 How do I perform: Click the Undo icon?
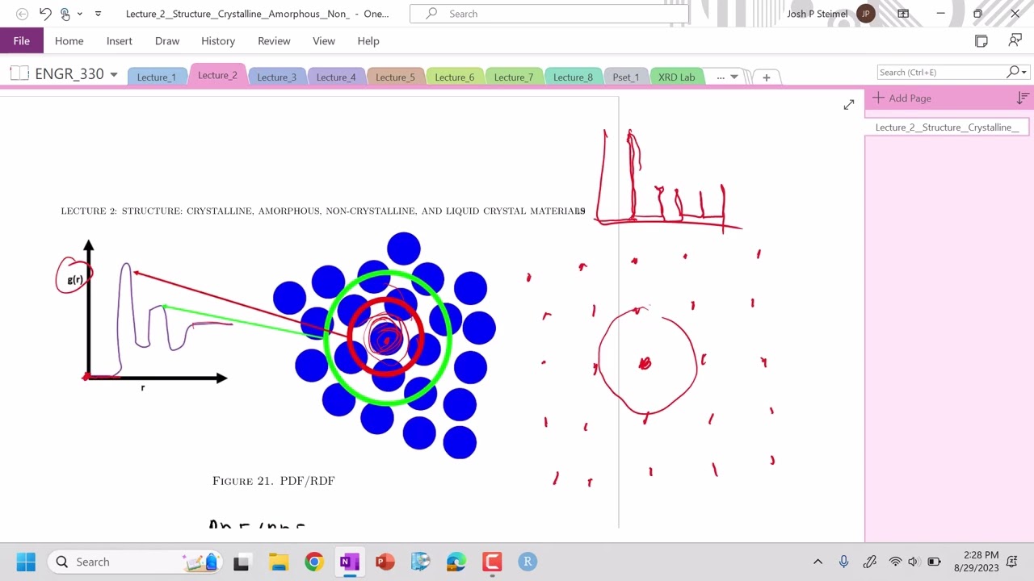click(45, 14)
